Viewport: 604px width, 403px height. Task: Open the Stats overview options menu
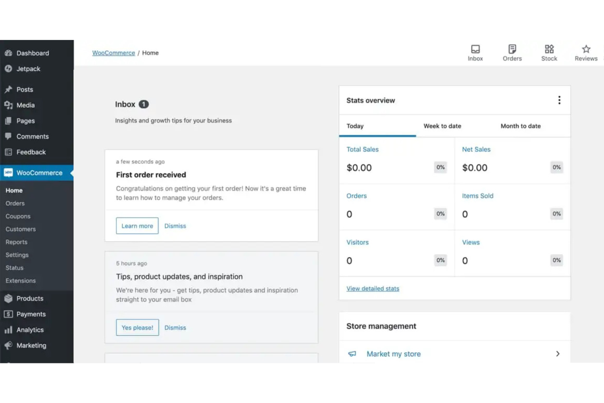pos(559,100)
